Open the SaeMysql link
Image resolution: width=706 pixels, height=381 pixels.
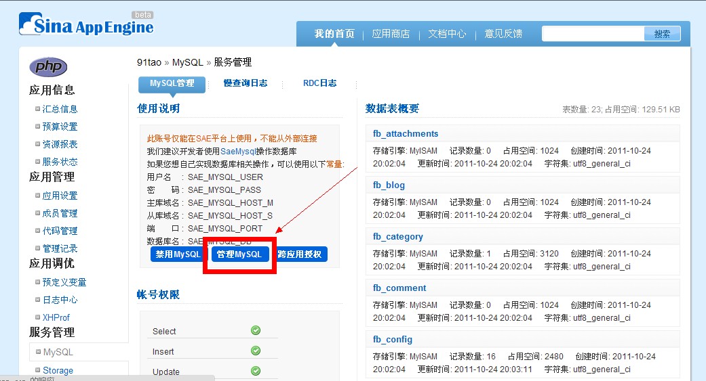click(238, 152)
